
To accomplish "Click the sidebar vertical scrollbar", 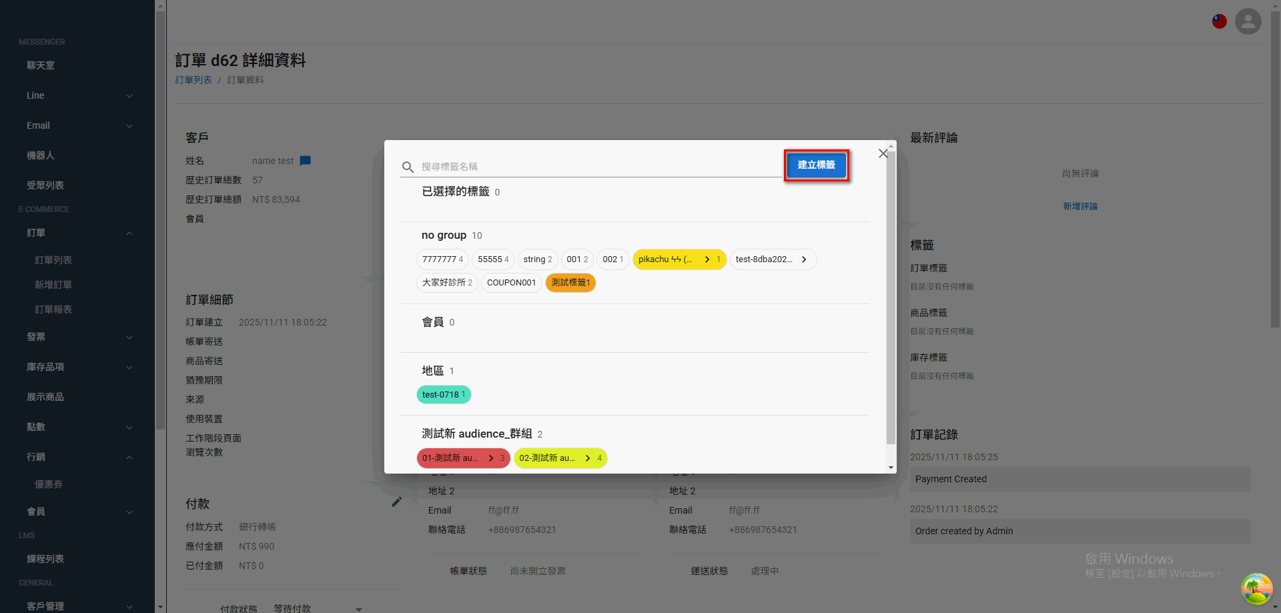I will 160,220.
